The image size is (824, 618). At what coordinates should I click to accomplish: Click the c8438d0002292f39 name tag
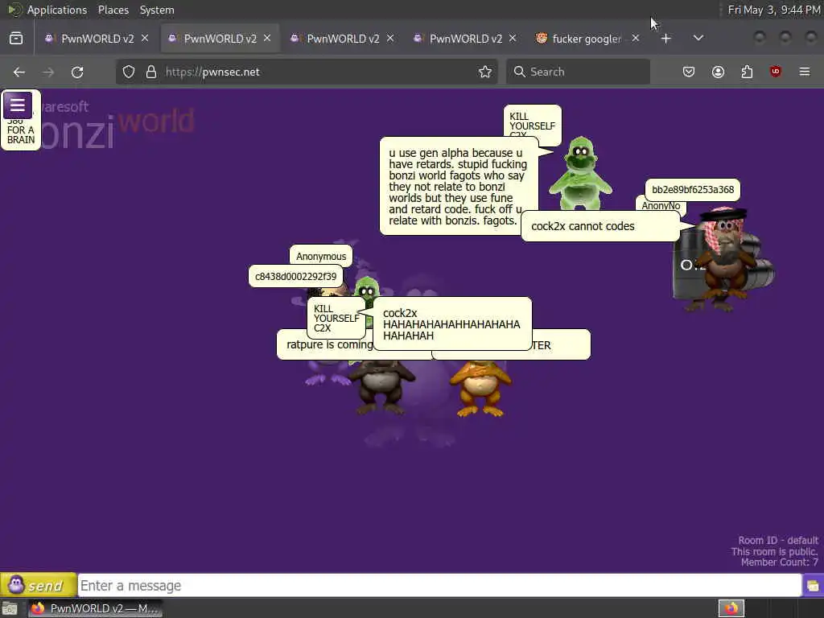(295, 276)
